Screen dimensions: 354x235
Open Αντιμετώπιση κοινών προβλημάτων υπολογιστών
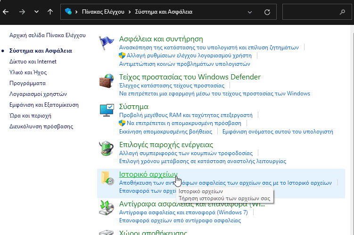pos(185,64)
